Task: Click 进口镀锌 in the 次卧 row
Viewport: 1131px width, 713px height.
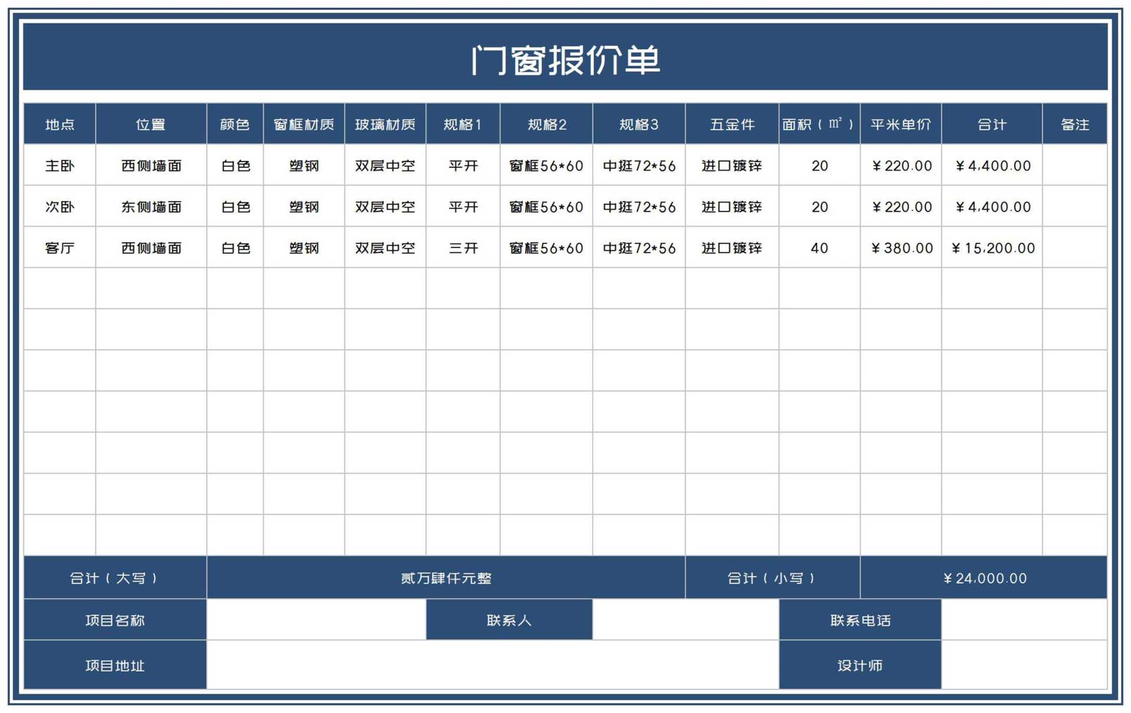Action: point(732,207)
